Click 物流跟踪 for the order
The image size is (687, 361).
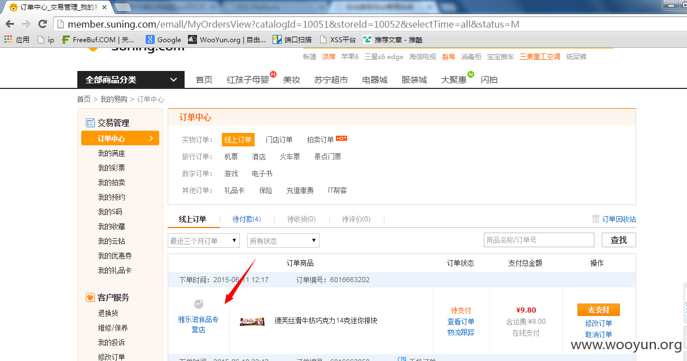461,332
